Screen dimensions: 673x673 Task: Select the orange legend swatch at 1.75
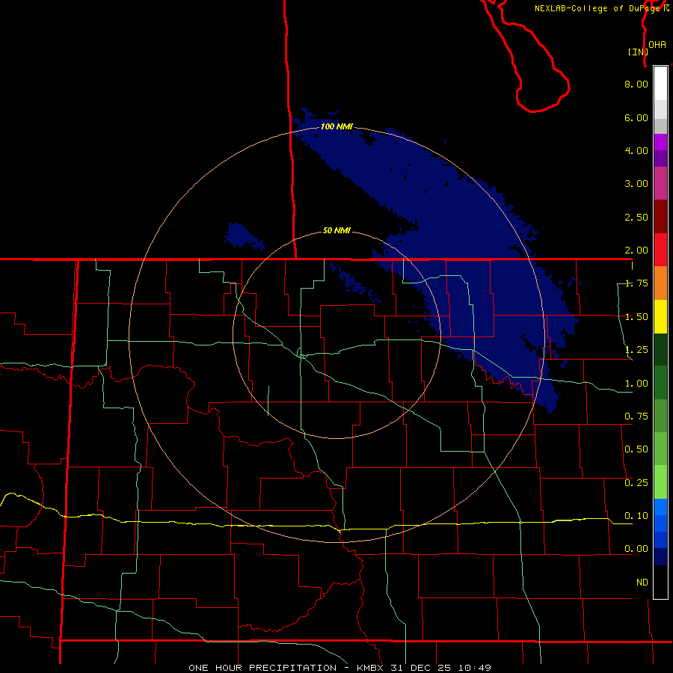click(660, 283)
